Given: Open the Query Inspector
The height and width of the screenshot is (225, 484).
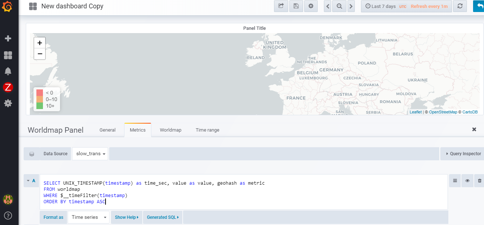Looking at the screenshot, I should point(463,153).
